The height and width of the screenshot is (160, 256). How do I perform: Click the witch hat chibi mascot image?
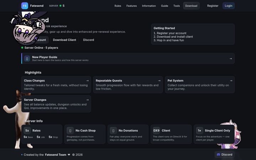[x=28, y=28]
